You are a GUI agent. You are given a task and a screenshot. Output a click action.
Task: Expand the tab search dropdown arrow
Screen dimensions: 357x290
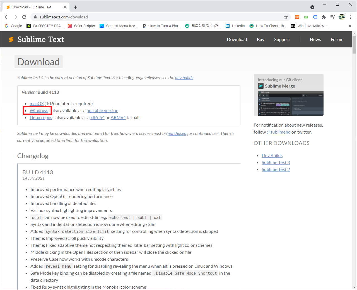pyautogui.click(x=312, y=7)
